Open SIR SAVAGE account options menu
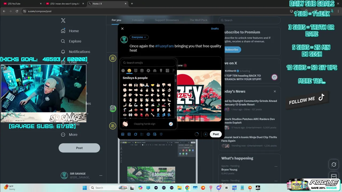Viewport: 342px width, 192px height. [101, 175]
